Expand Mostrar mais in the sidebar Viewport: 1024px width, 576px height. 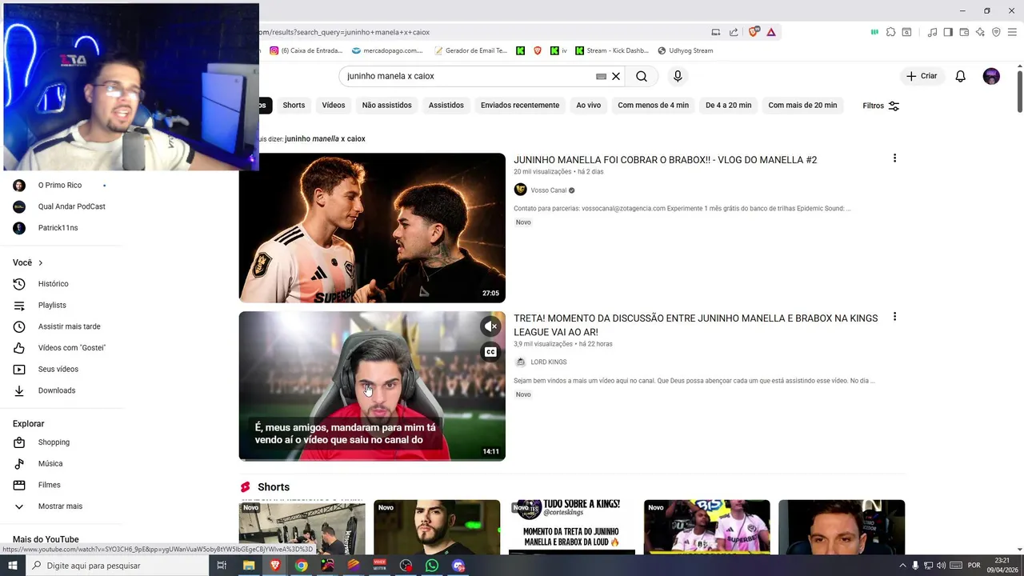click(x=62, y=506)
